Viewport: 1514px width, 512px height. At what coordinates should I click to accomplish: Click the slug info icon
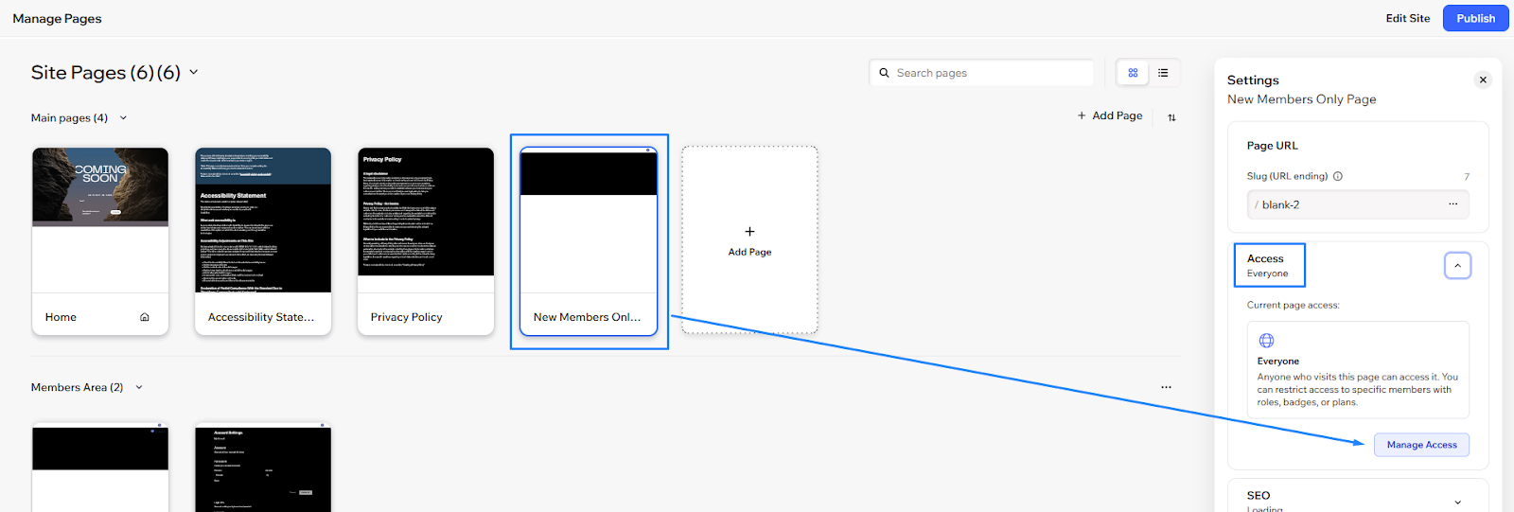(x=1338, y=176)
